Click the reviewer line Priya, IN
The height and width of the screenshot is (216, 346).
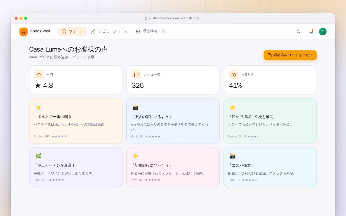coord(145,180)
